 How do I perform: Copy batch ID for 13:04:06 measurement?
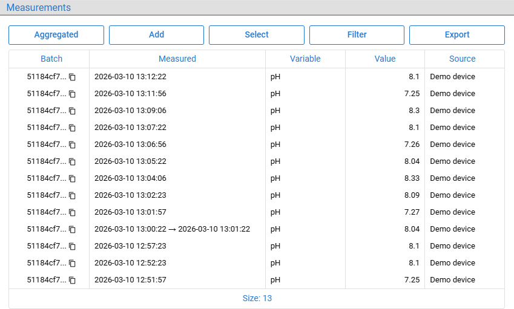point(72,179)
